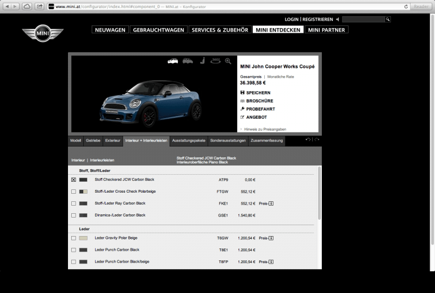The width and height of the screenshot is (435, 293).
Task: Check Leder Punch Carbon Black/beige option
Action: tap(73, 262)
